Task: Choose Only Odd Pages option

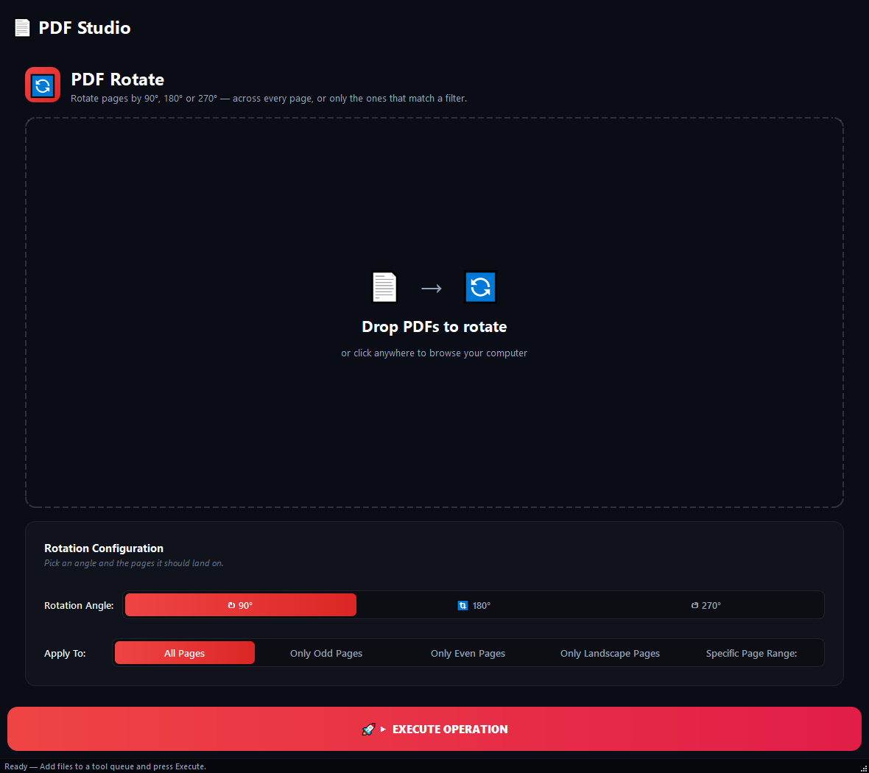Action: 326,653
